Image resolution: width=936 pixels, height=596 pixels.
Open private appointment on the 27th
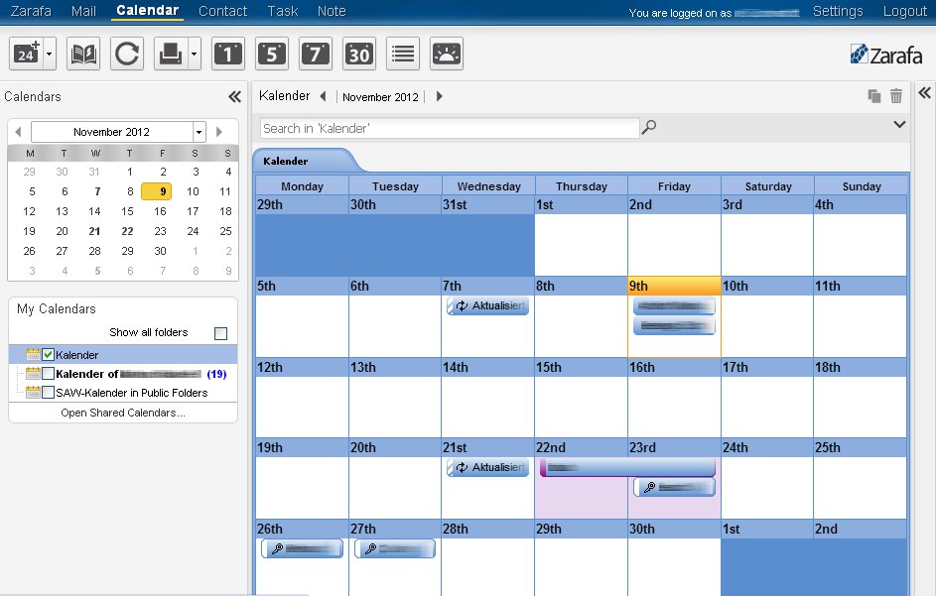tap(395, 548)
